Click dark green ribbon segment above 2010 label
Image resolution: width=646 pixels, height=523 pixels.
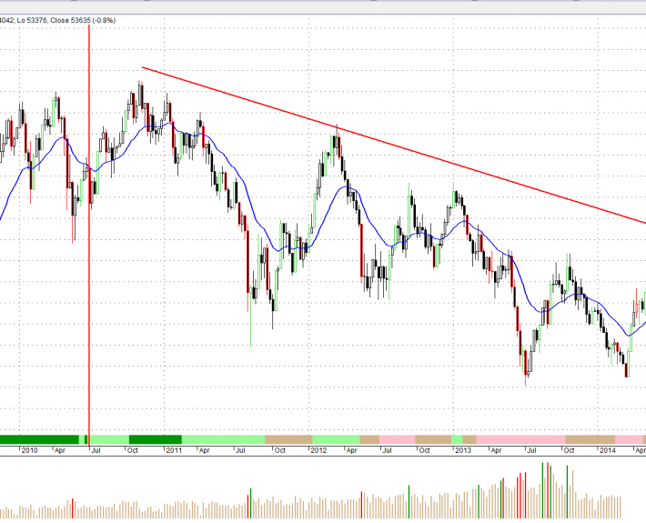coord(36,439)
